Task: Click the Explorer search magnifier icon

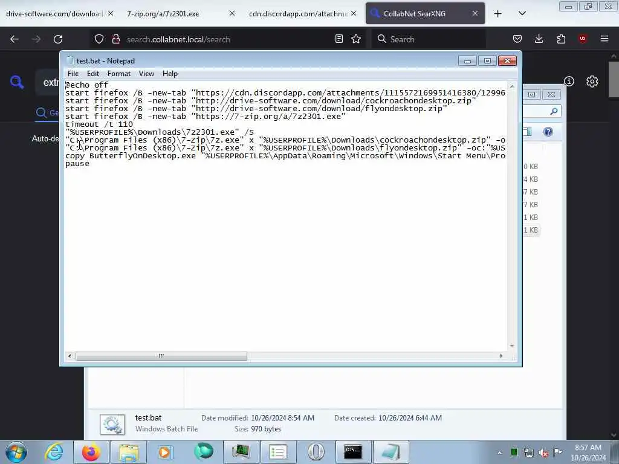Action: (x=554, y=112)
